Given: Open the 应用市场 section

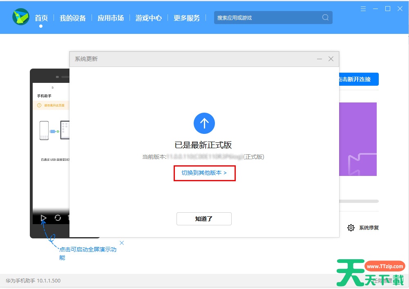Looking at the screenshot, I should pyautogui.click(x=111, y=18).
